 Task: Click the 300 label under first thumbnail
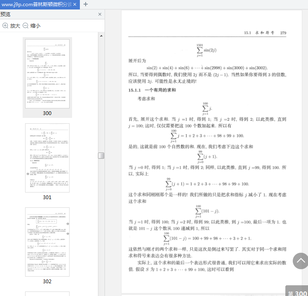tap(47, 113)
